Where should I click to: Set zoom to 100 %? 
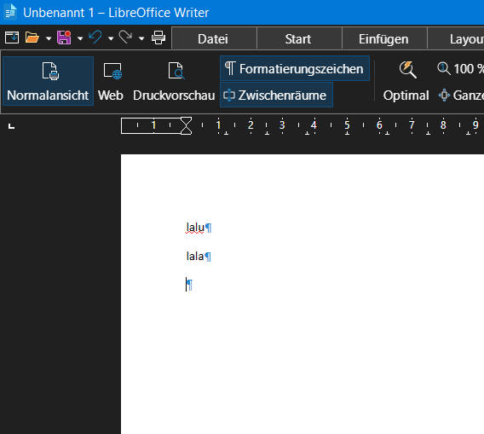[x=460, y=68]
